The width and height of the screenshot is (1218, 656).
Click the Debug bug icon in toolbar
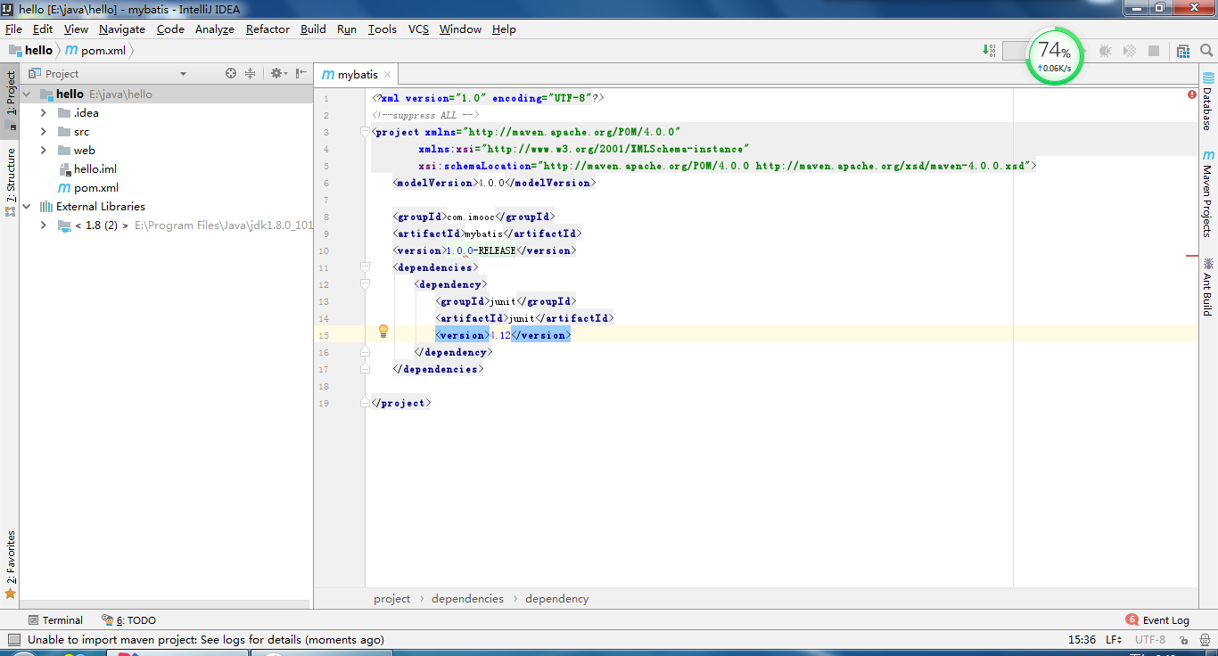click(x=1106, y=51)
